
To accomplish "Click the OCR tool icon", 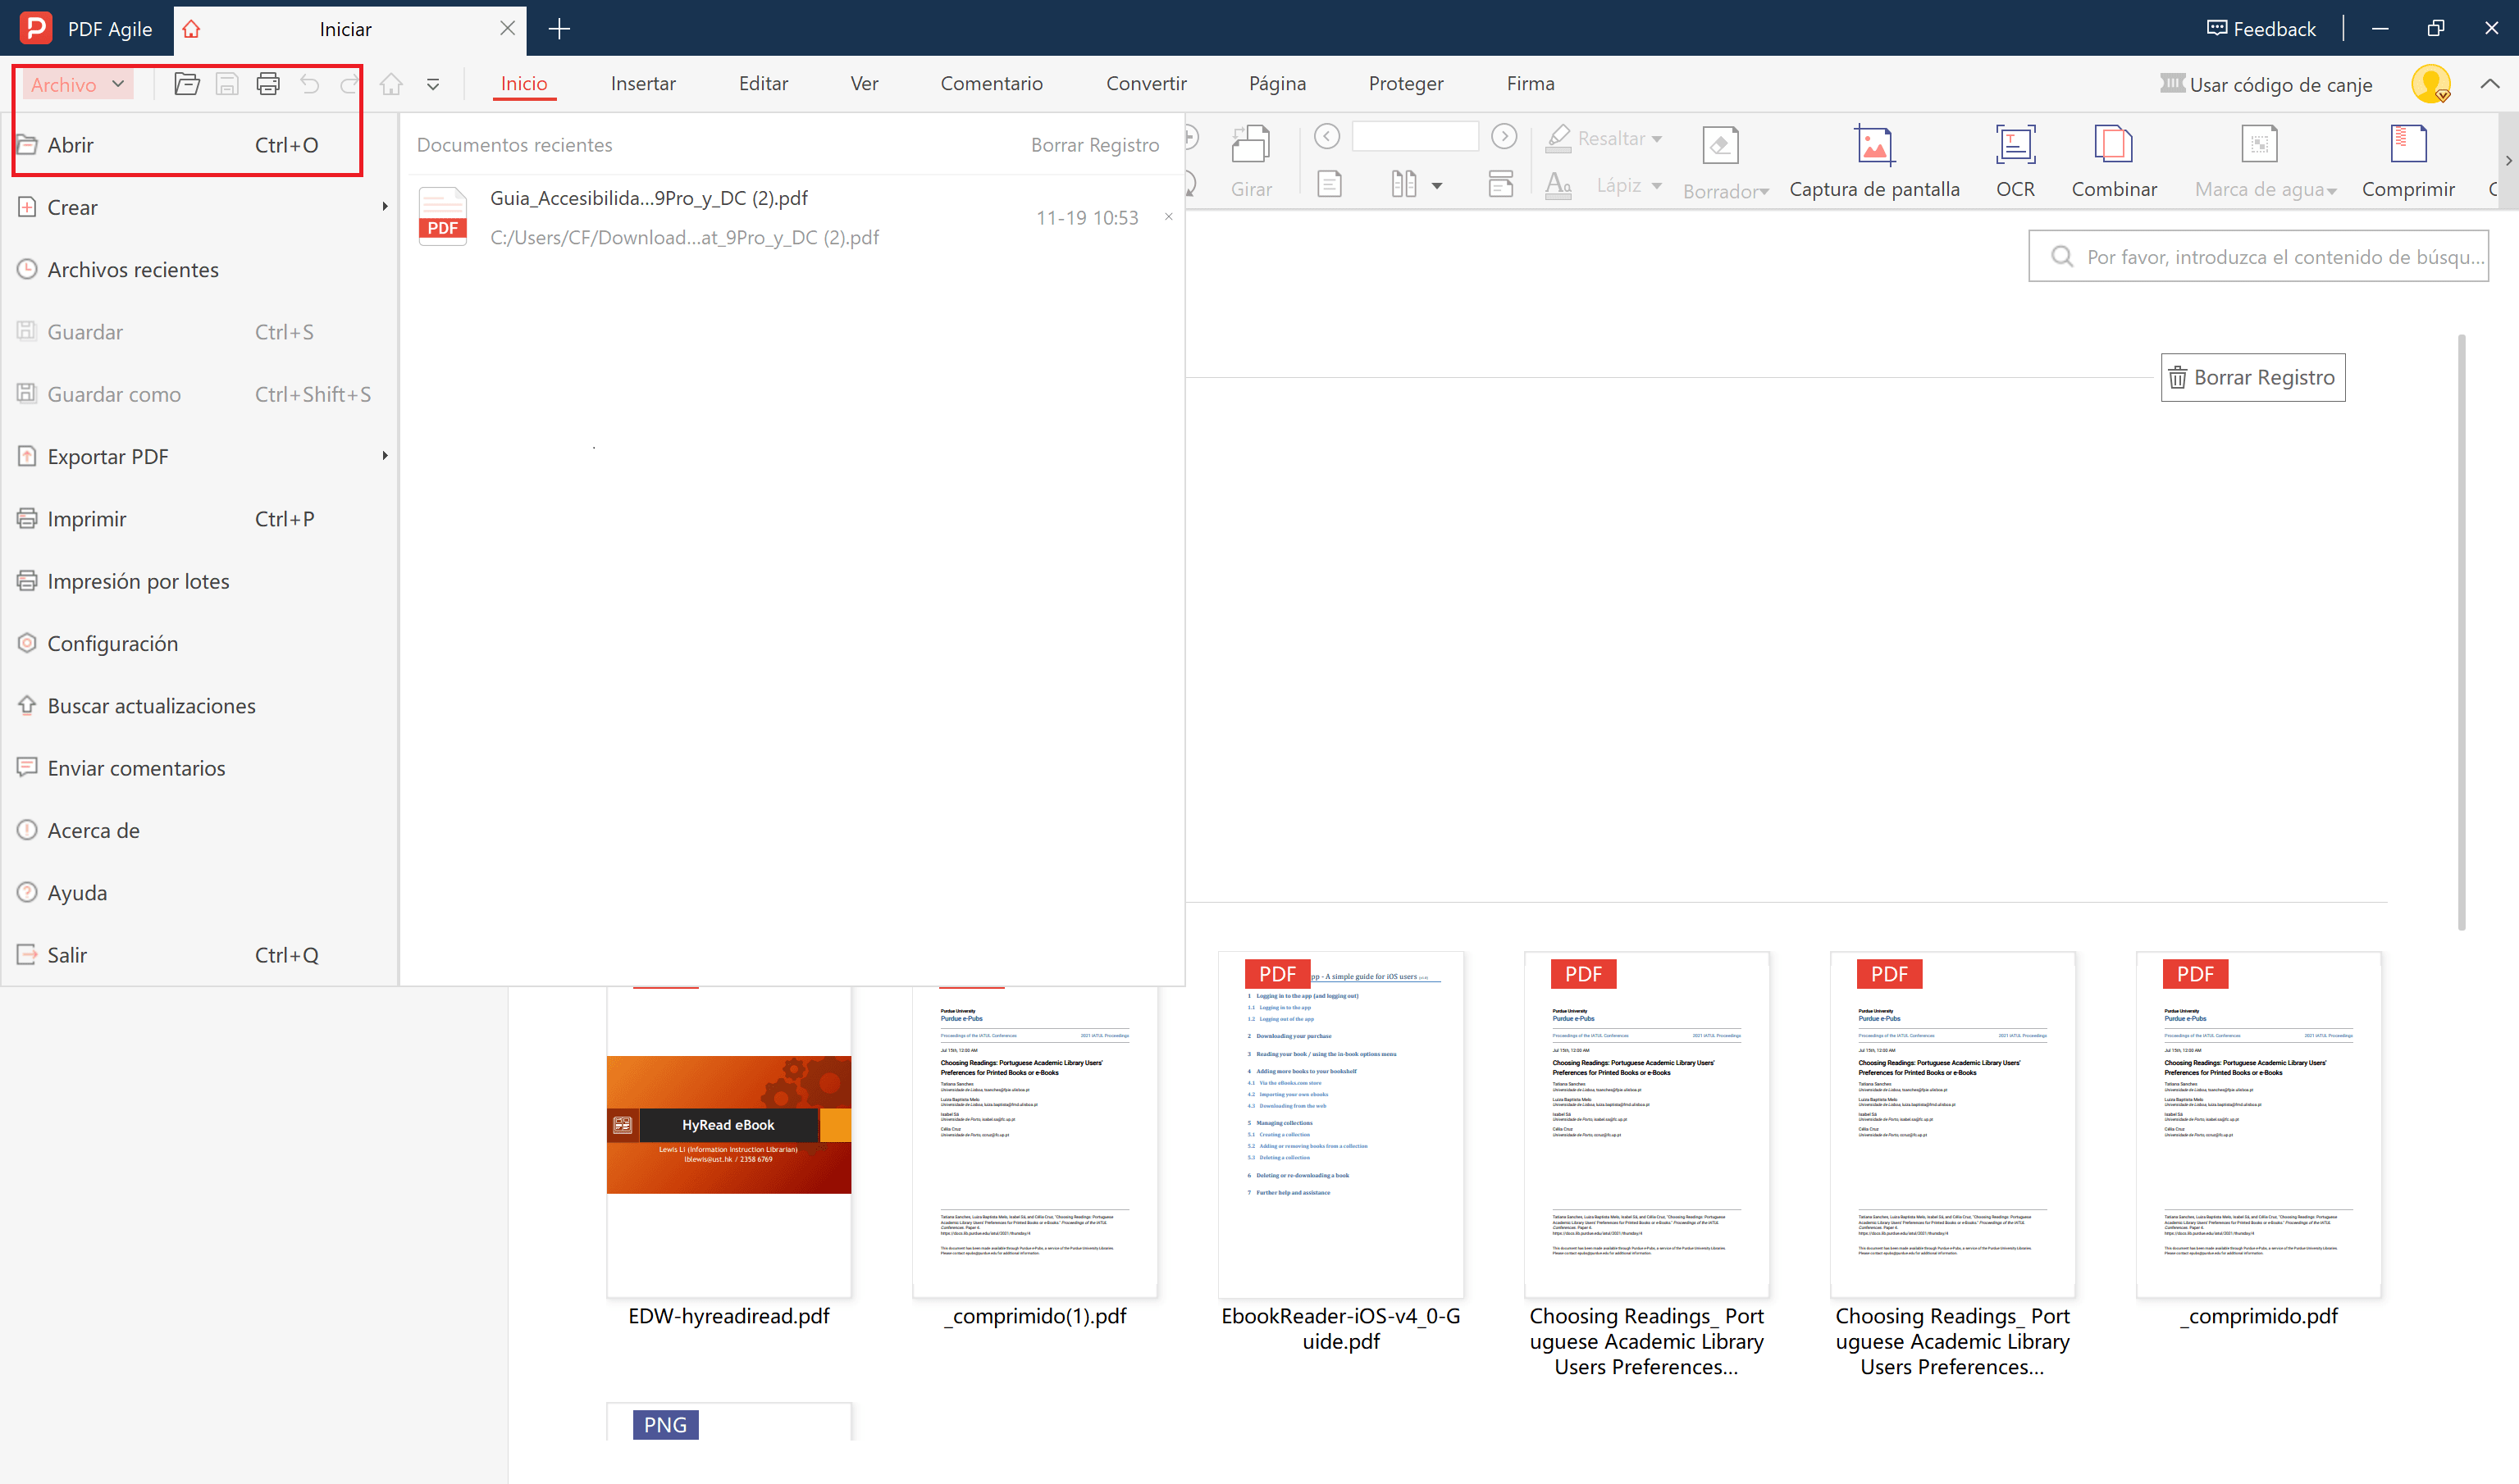I will tap(2014, 145).
